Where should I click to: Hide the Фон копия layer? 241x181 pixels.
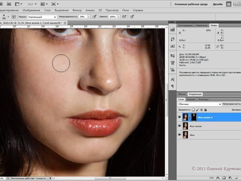(x=179, y=126)
